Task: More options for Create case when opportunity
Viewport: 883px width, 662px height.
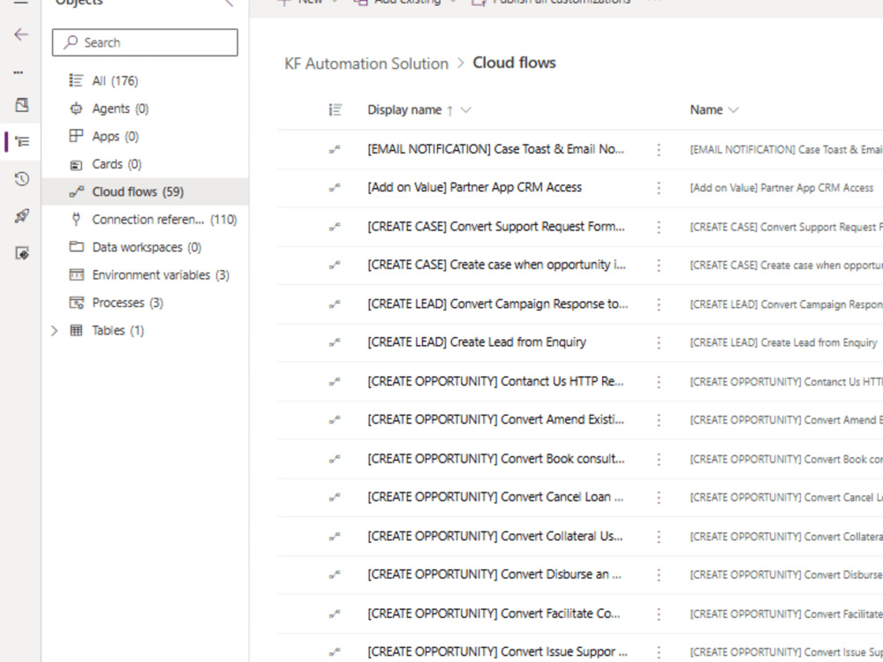Action: pyautogui.click(x=659, y=265)
